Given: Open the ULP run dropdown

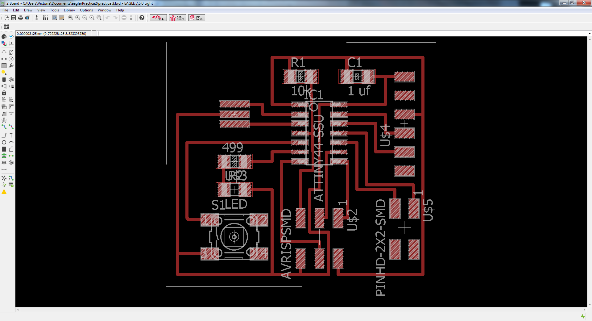Looking at the screenshot, I should [x=62, y=18].
